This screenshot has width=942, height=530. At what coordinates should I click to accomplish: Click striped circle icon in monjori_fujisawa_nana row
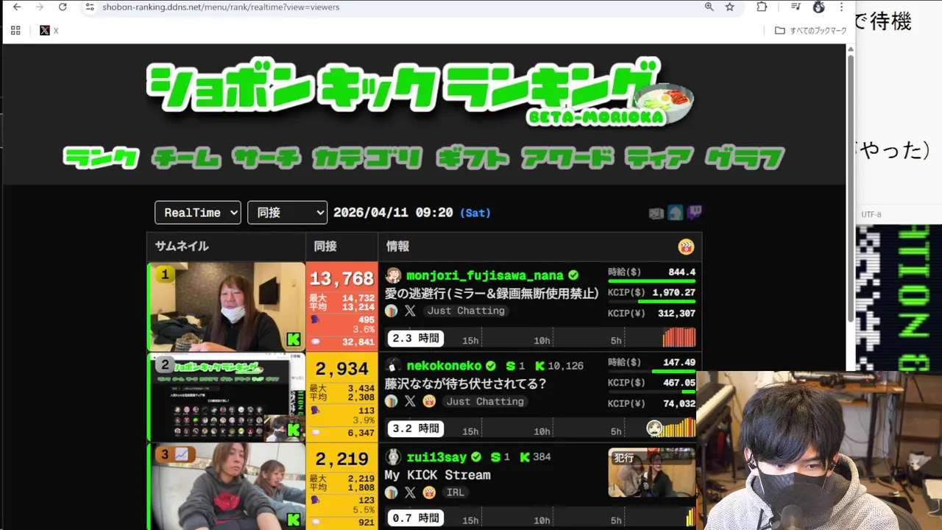pos(392,311)
